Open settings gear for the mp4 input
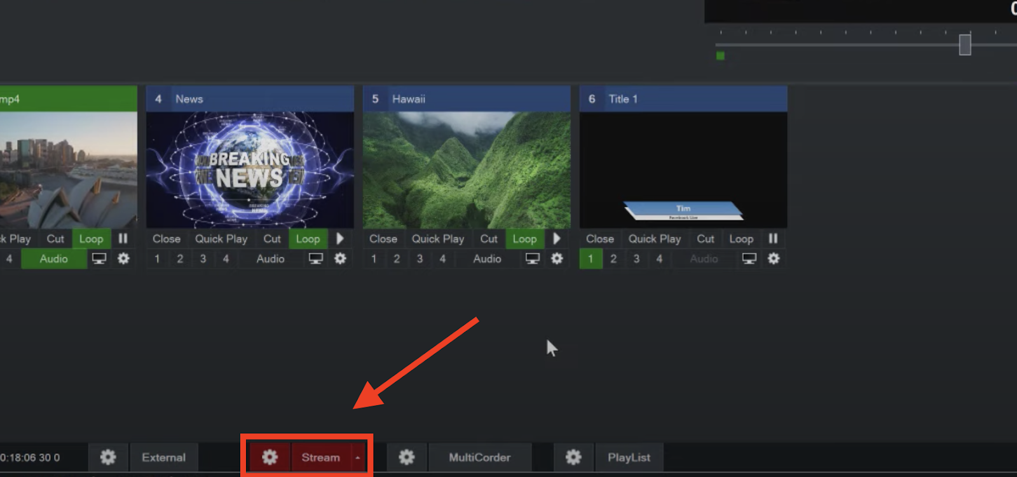 coord(123,259)
